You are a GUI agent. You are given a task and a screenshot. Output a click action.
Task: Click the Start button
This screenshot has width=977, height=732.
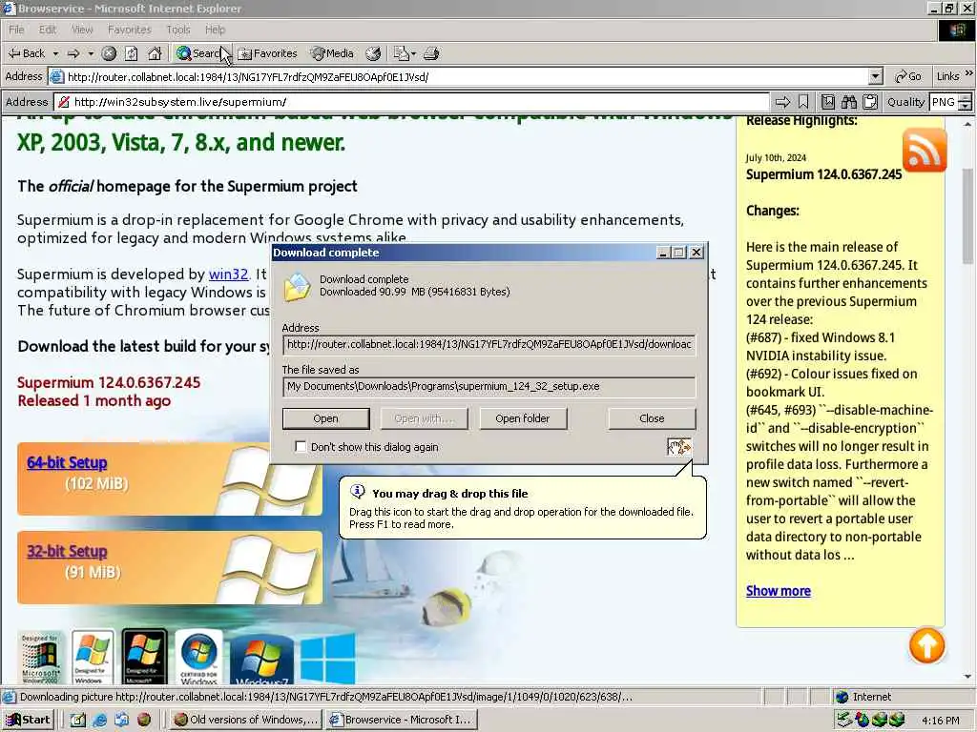point(28,720)
